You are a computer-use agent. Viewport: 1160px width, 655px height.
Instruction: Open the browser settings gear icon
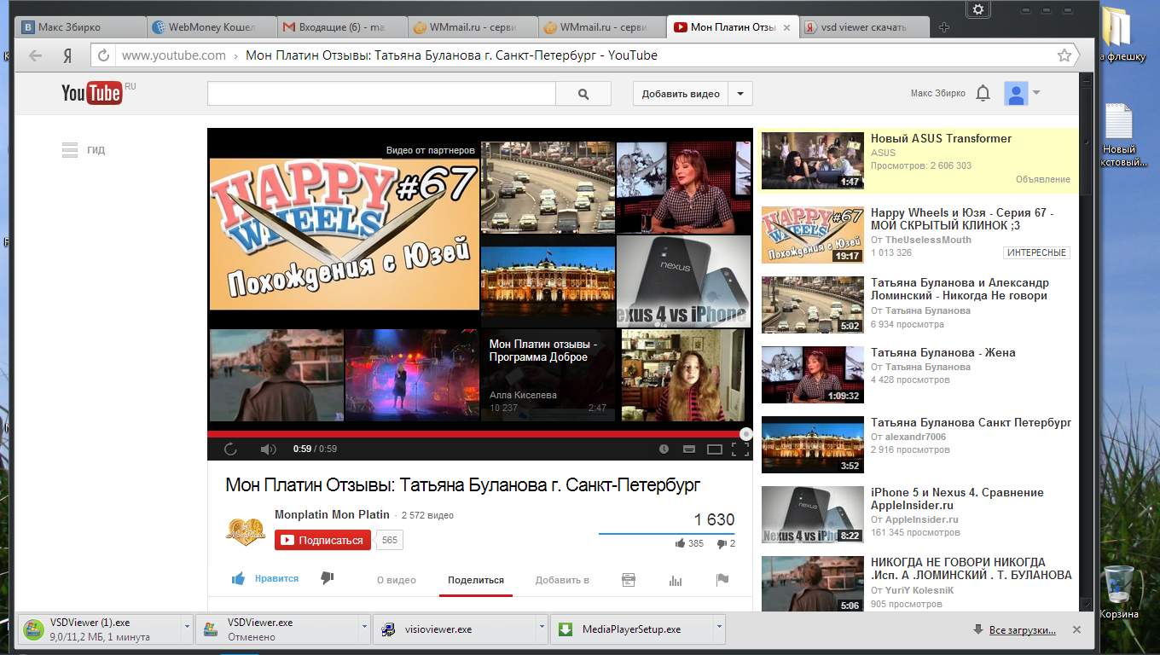click(x=978, y=9)
